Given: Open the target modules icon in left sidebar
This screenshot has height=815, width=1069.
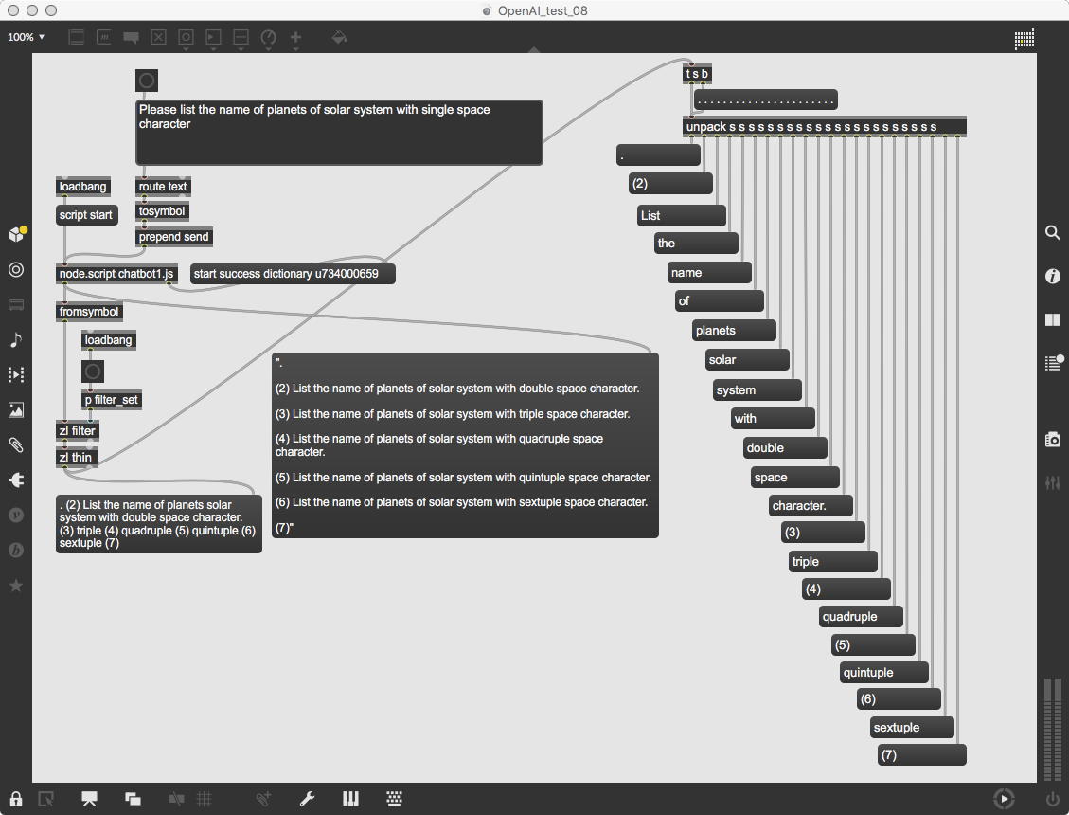Looking at the screenshot, I should coord(16,270).
